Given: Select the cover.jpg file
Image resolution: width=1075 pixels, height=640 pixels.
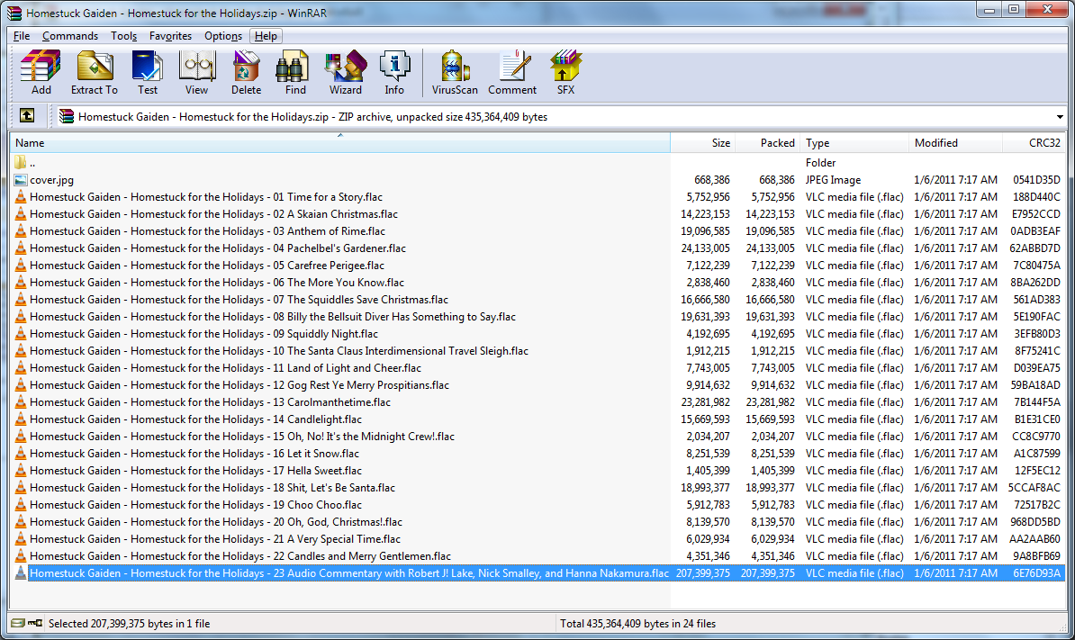Looking at the screenshot, I should pyautogui.click(x=51, y=180).
